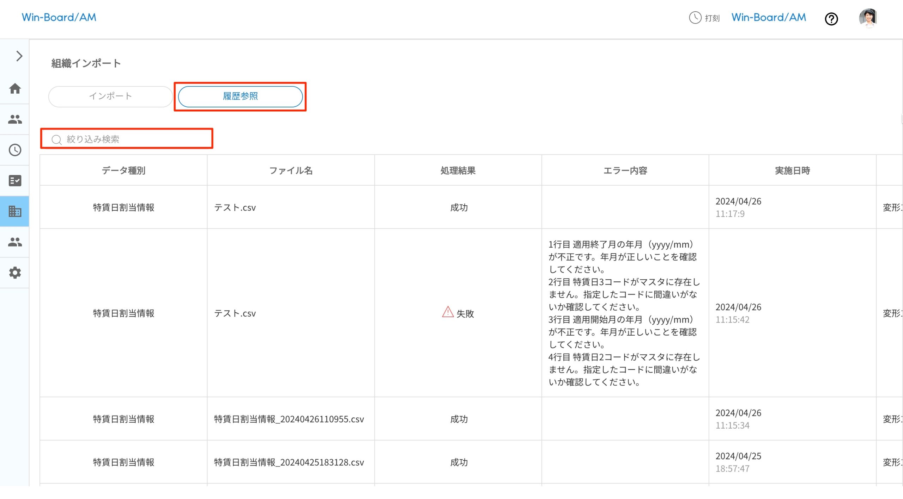Select the checklist icon in the sidebar

tap(15, 181)
